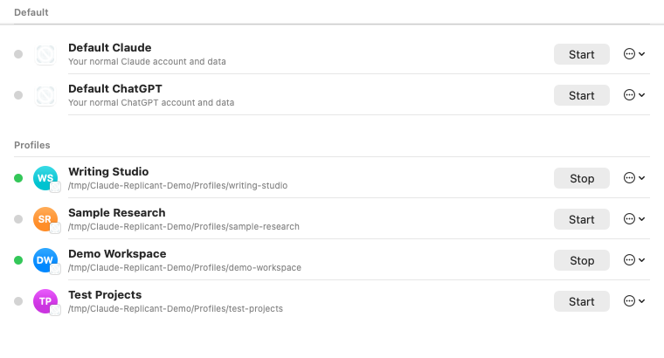Select the Sample Research SR avatar
Screen dimensions: 664x358
(45, 219)
